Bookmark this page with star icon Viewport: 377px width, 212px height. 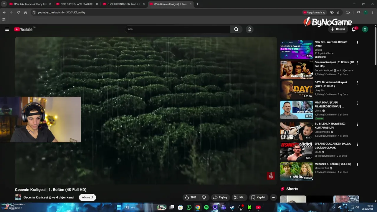pos(338,12)
